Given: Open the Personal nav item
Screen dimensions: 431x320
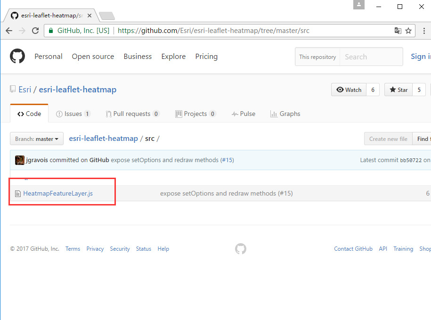Looking at the screenshot, I should (x=49, y=57).
